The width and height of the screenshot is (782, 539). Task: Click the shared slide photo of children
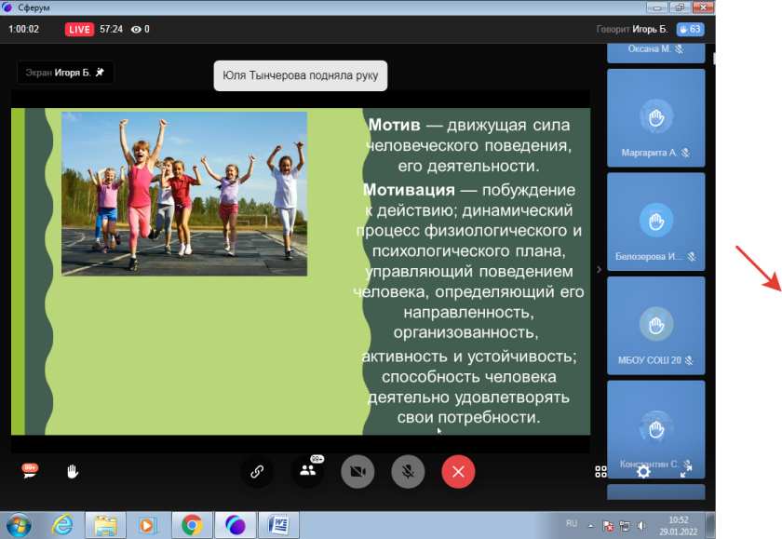point(184,194)
